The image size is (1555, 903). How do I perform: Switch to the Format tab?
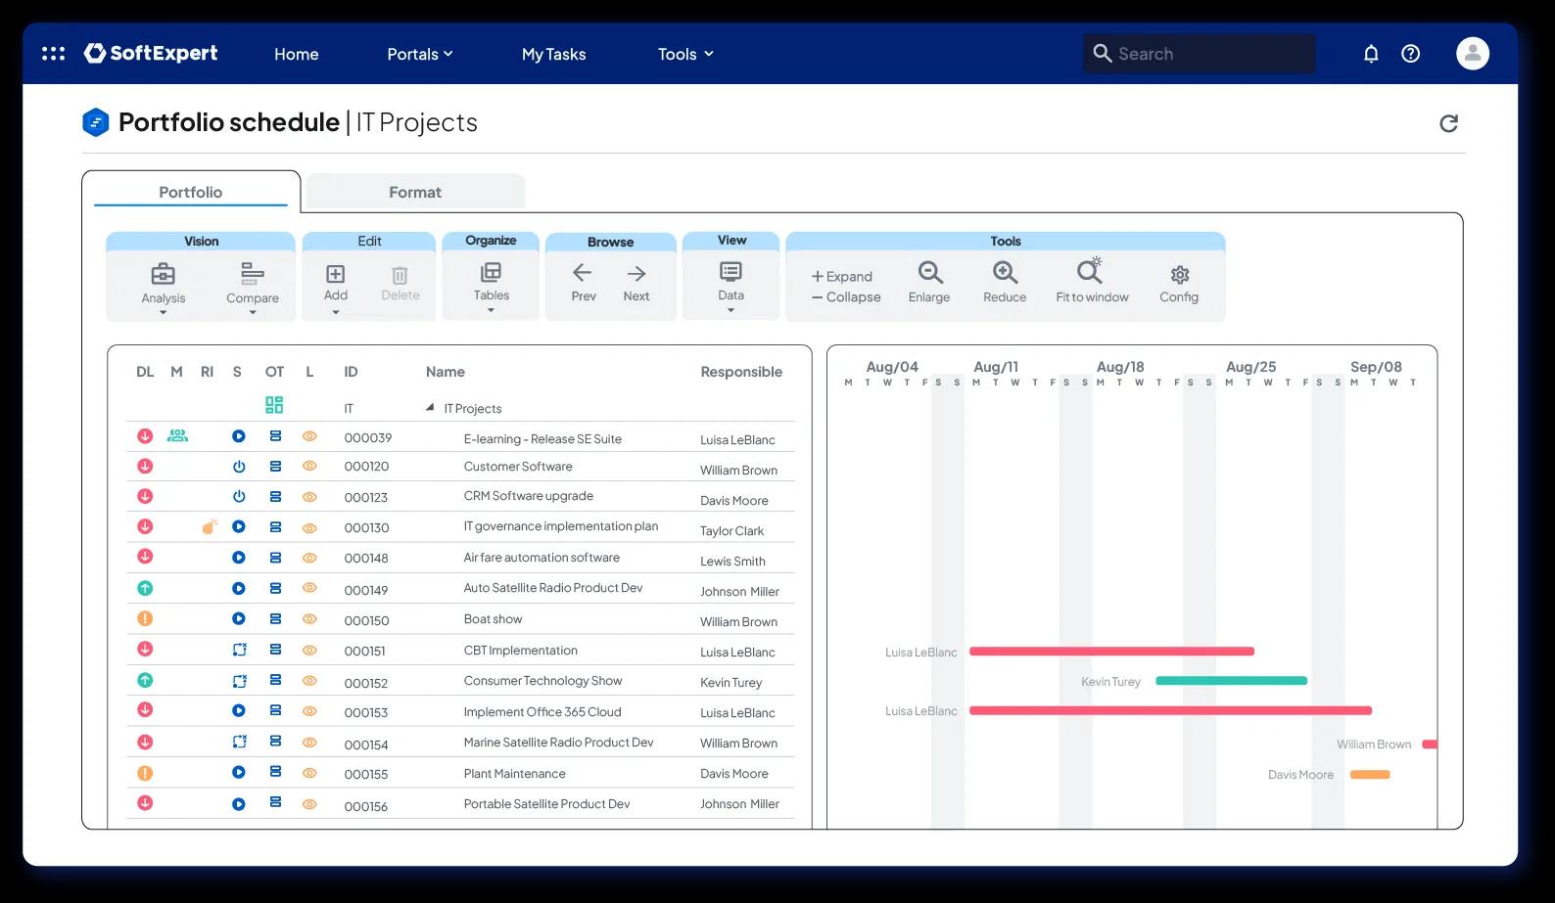tap(415, 192)
